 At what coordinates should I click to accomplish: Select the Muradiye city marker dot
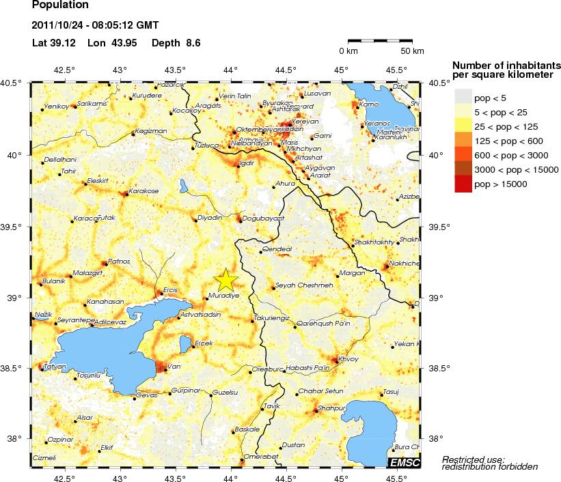pos(207,298)
